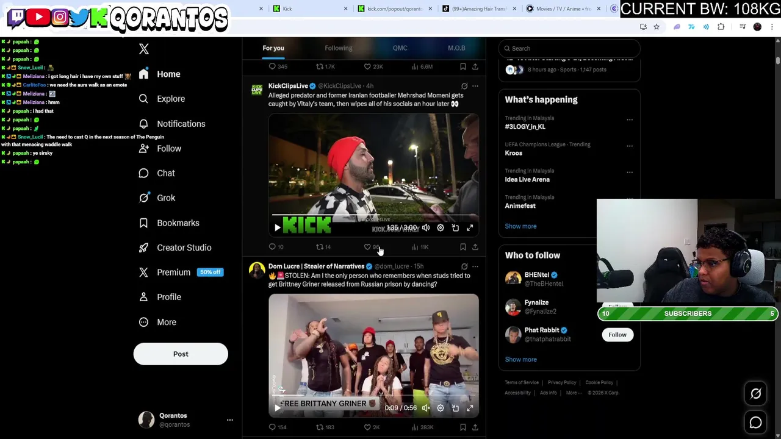This screenshot has height=439, width=781.
Task: Mute the KickClipsLive video sound
Action: pos(426,228)
